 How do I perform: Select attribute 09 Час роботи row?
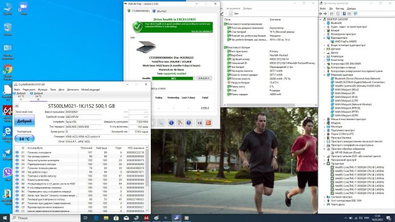pos(80,172)
